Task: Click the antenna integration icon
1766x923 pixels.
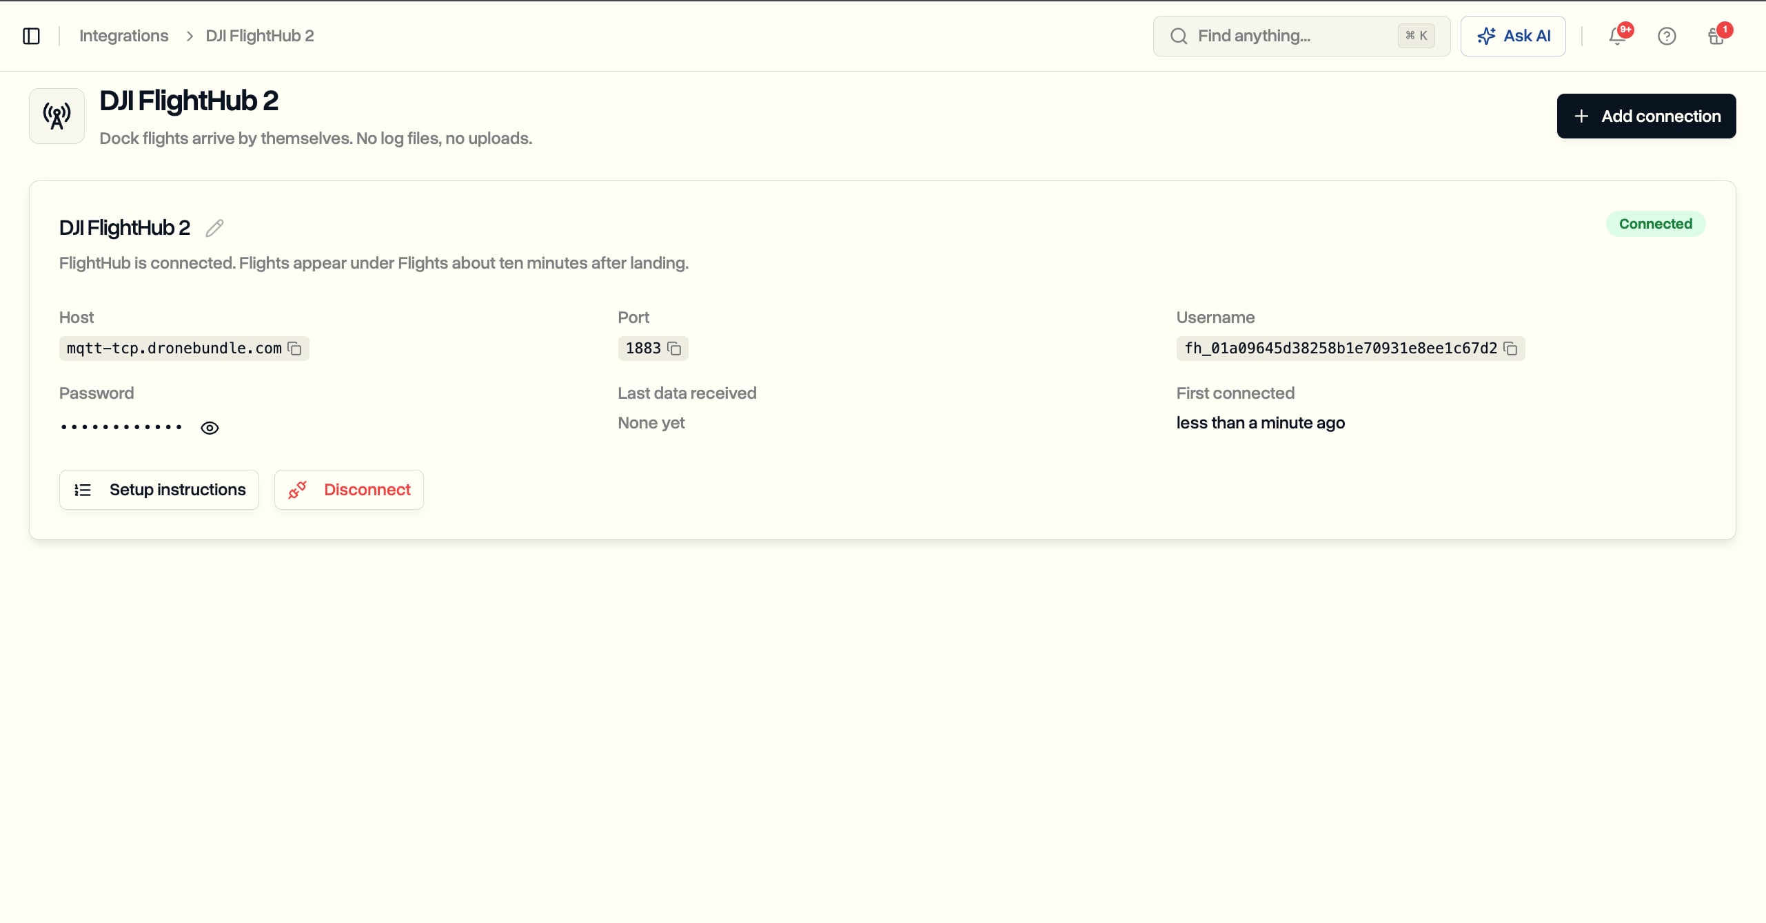Action: tap(57, 116)
